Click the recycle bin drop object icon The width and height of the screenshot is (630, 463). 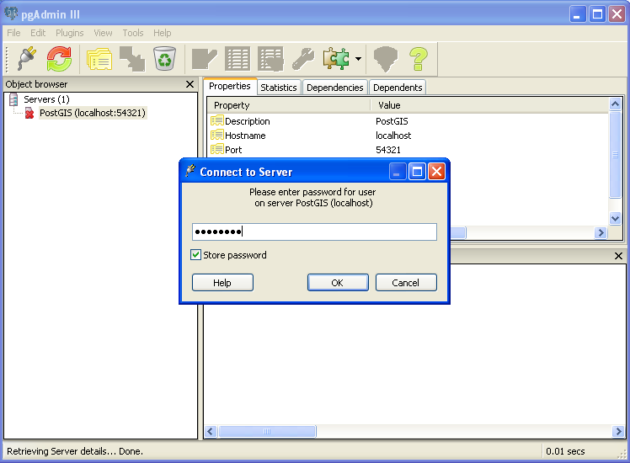pos(165,59)
